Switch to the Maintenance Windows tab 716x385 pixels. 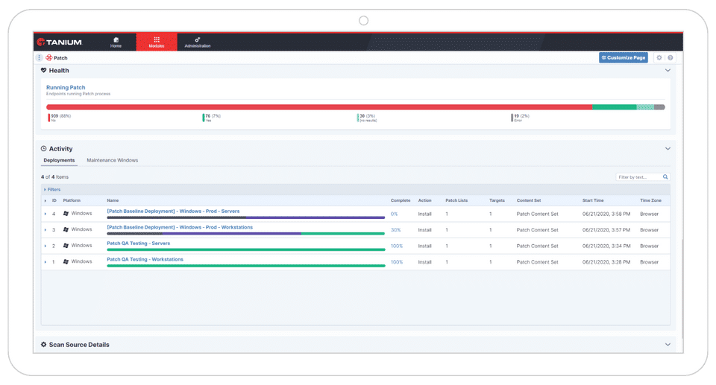pyautogui.click(x=113, y=160)
